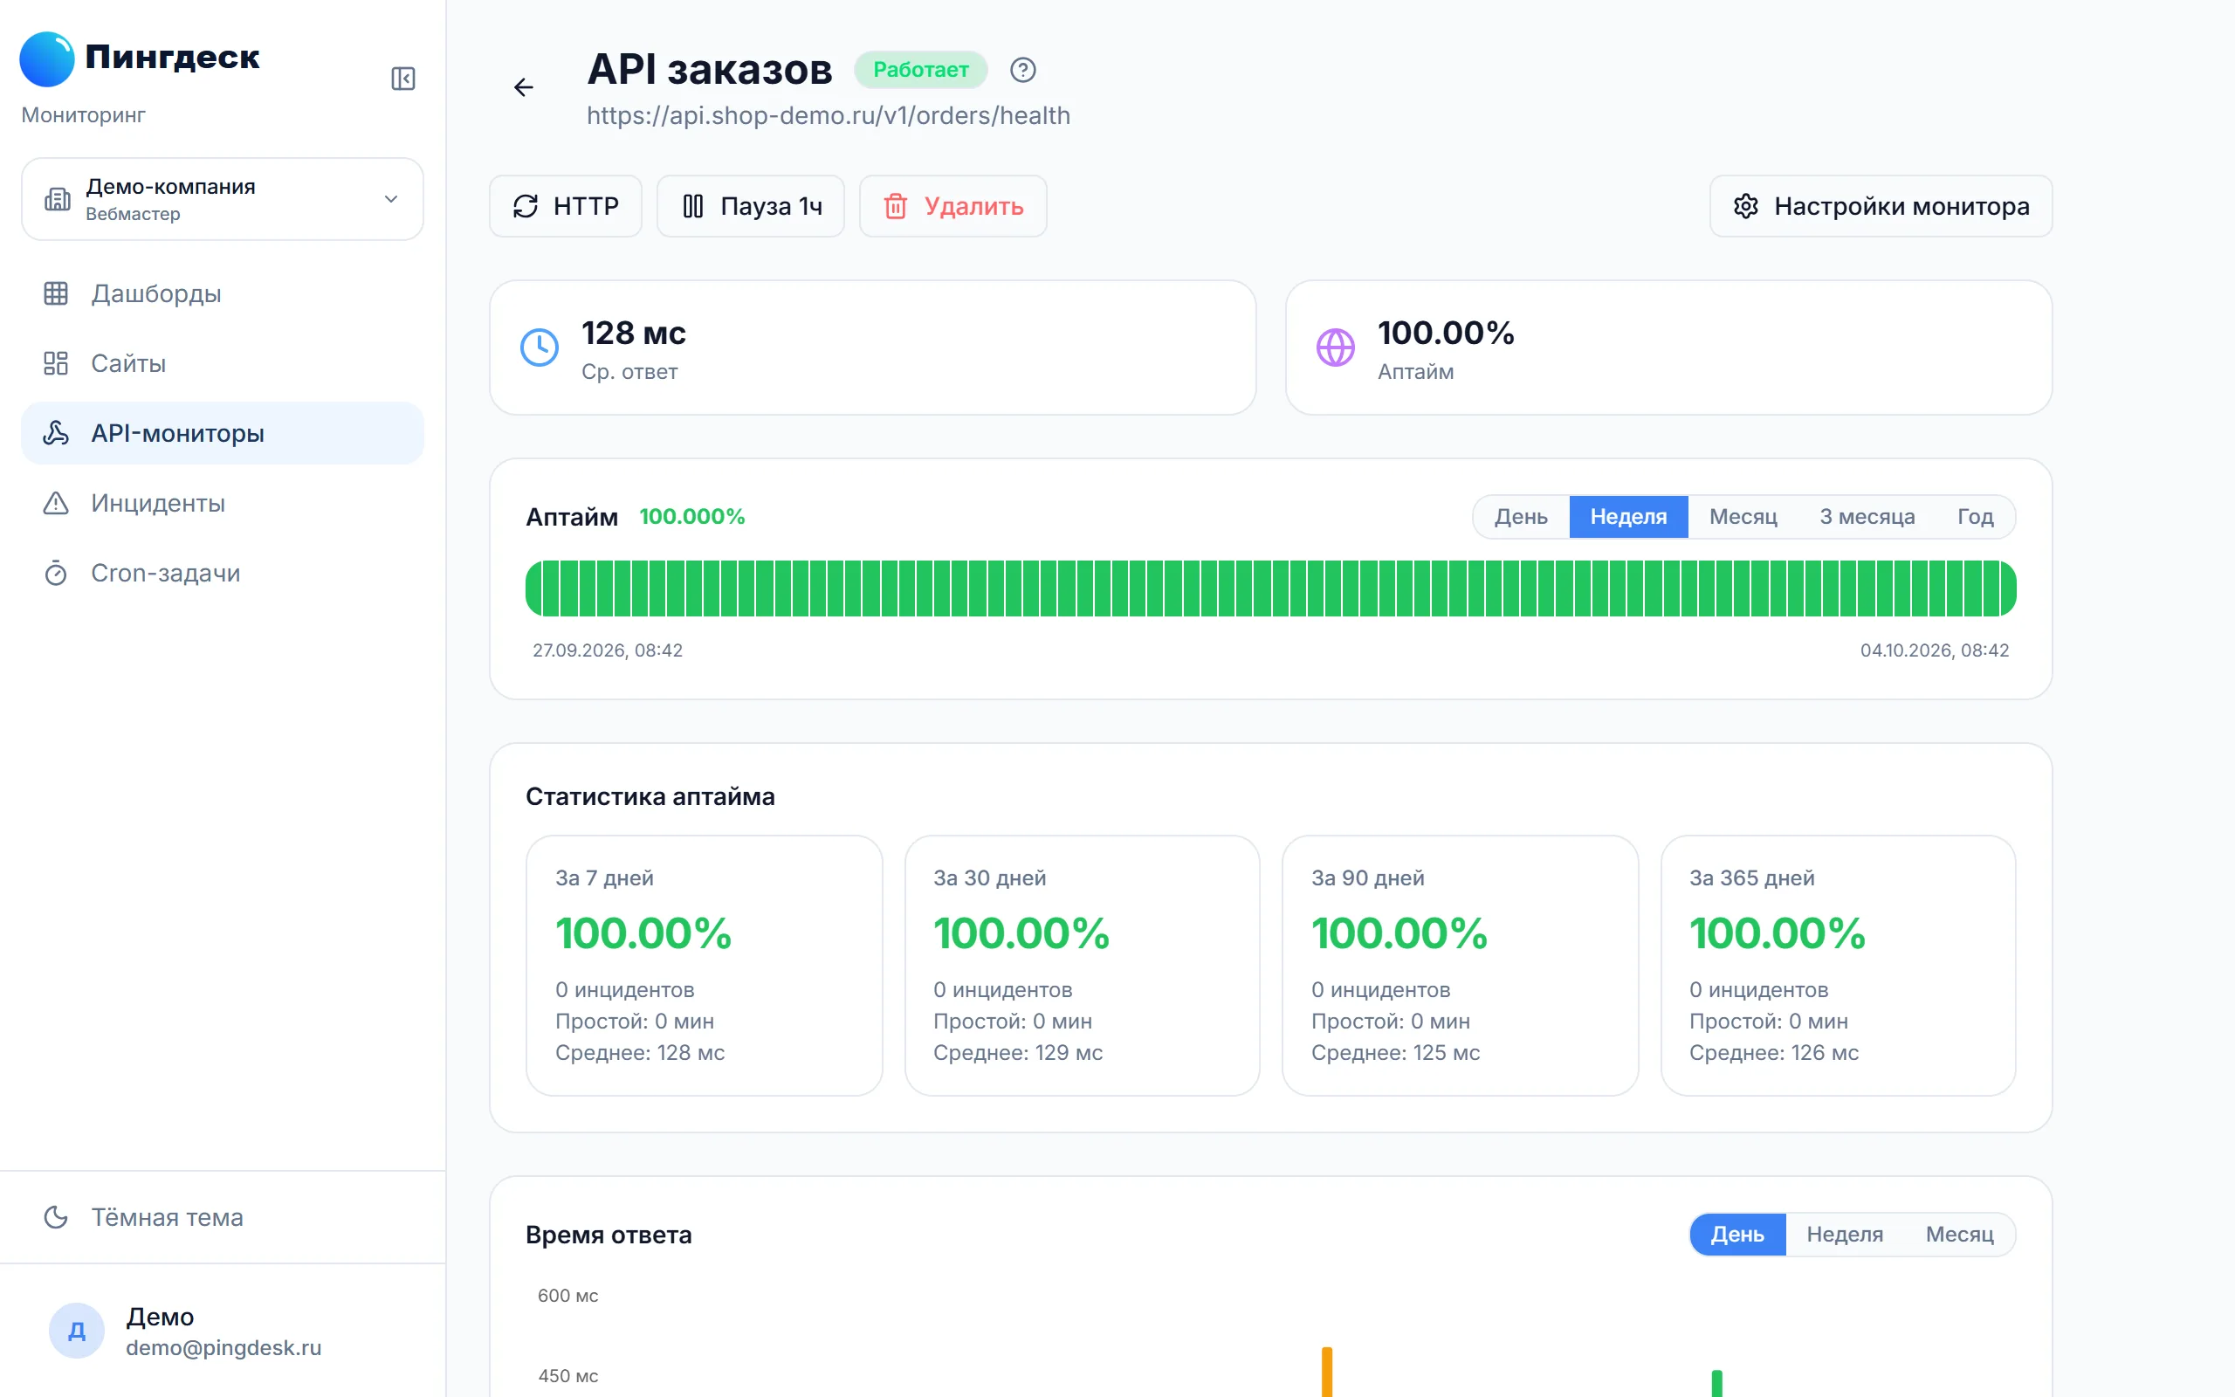The height and width of the screenshot is (1397, 2235).
Task: Click the 04.10.2026, 08:42 end date
Action: tap(1934, 650)
